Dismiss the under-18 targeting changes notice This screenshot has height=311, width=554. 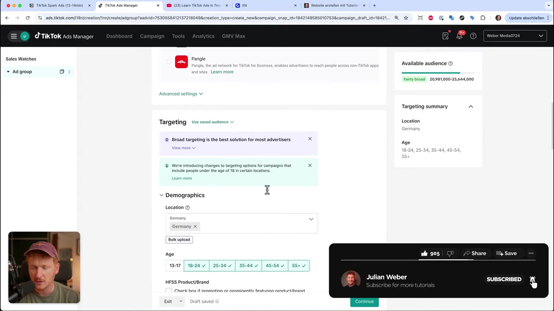coord(310,165)
